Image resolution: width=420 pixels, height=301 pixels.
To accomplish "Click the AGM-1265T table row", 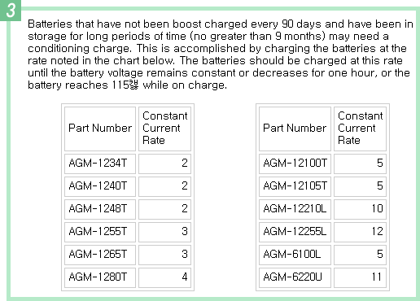I will [128, 255].
